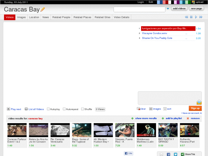Viewport: 208px width, 156px height.
Task: Open 48. Western Hudson Bay thumbnail
Action: tap(103, 130)
